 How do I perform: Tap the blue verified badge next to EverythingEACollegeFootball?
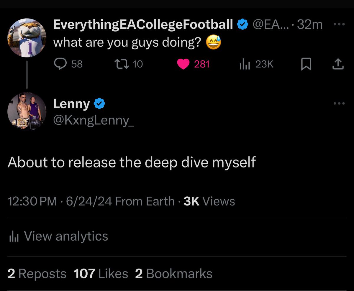(x=242, y=25)
